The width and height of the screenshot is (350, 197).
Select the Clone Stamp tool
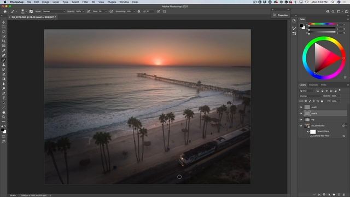4,65
